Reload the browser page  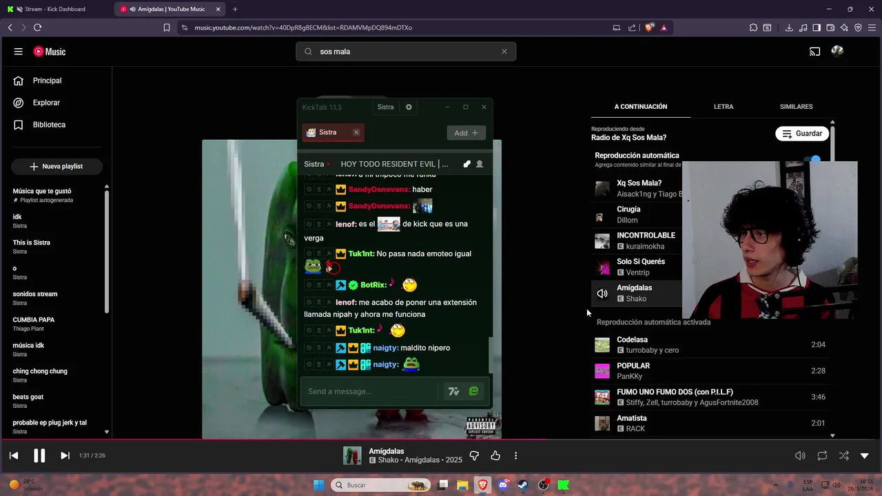(37, 28)
